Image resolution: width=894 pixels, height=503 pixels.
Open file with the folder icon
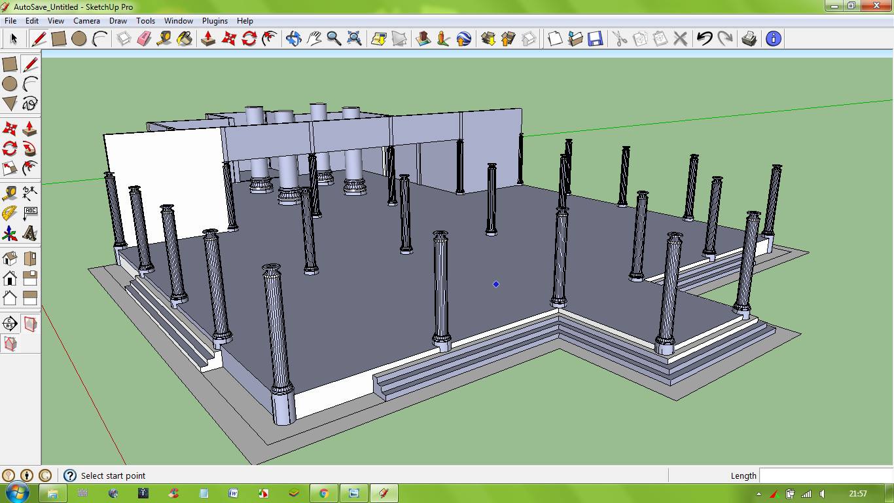click(x=575, y=39)
